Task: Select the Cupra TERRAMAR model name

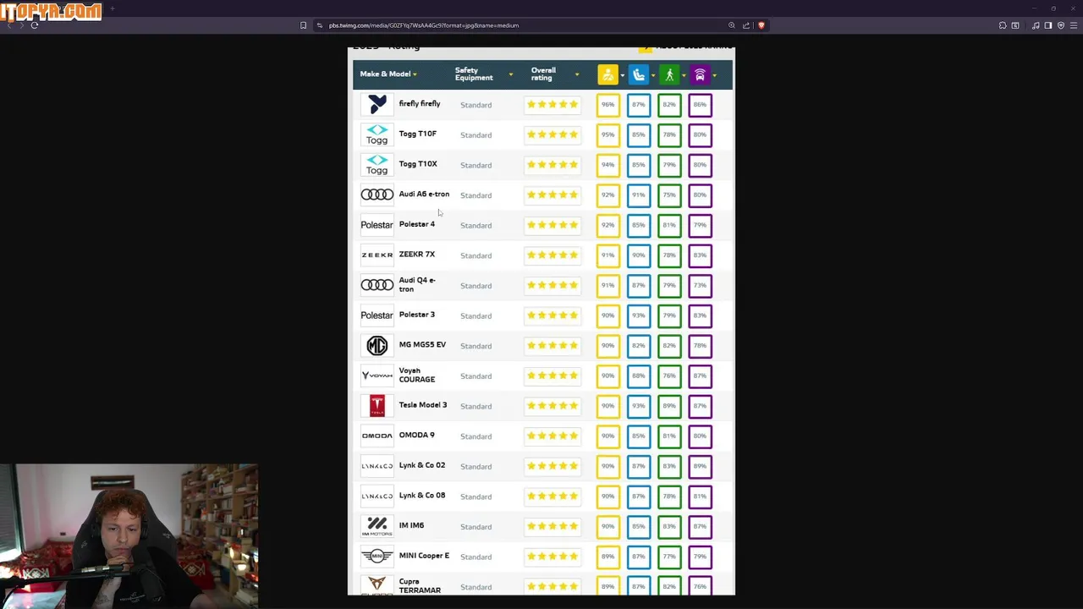Action: [420, 586]
